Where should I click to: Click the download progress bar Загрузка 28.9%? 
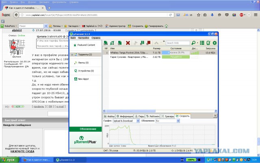(176, 52)
